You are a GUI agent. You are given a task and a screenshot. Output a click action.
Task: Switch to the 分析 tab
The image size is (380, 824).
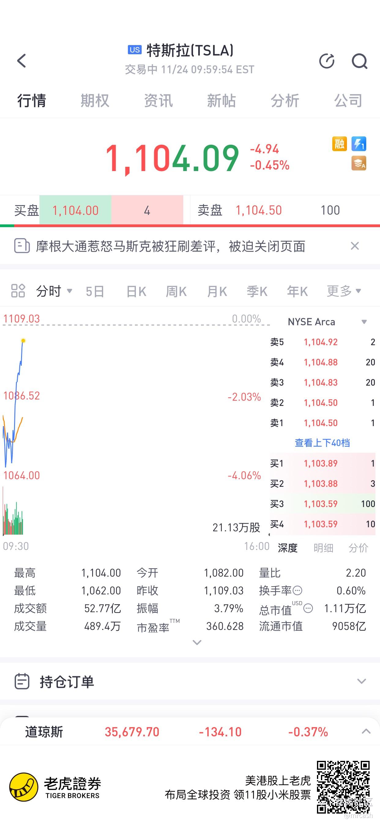[x=285, y=101]
